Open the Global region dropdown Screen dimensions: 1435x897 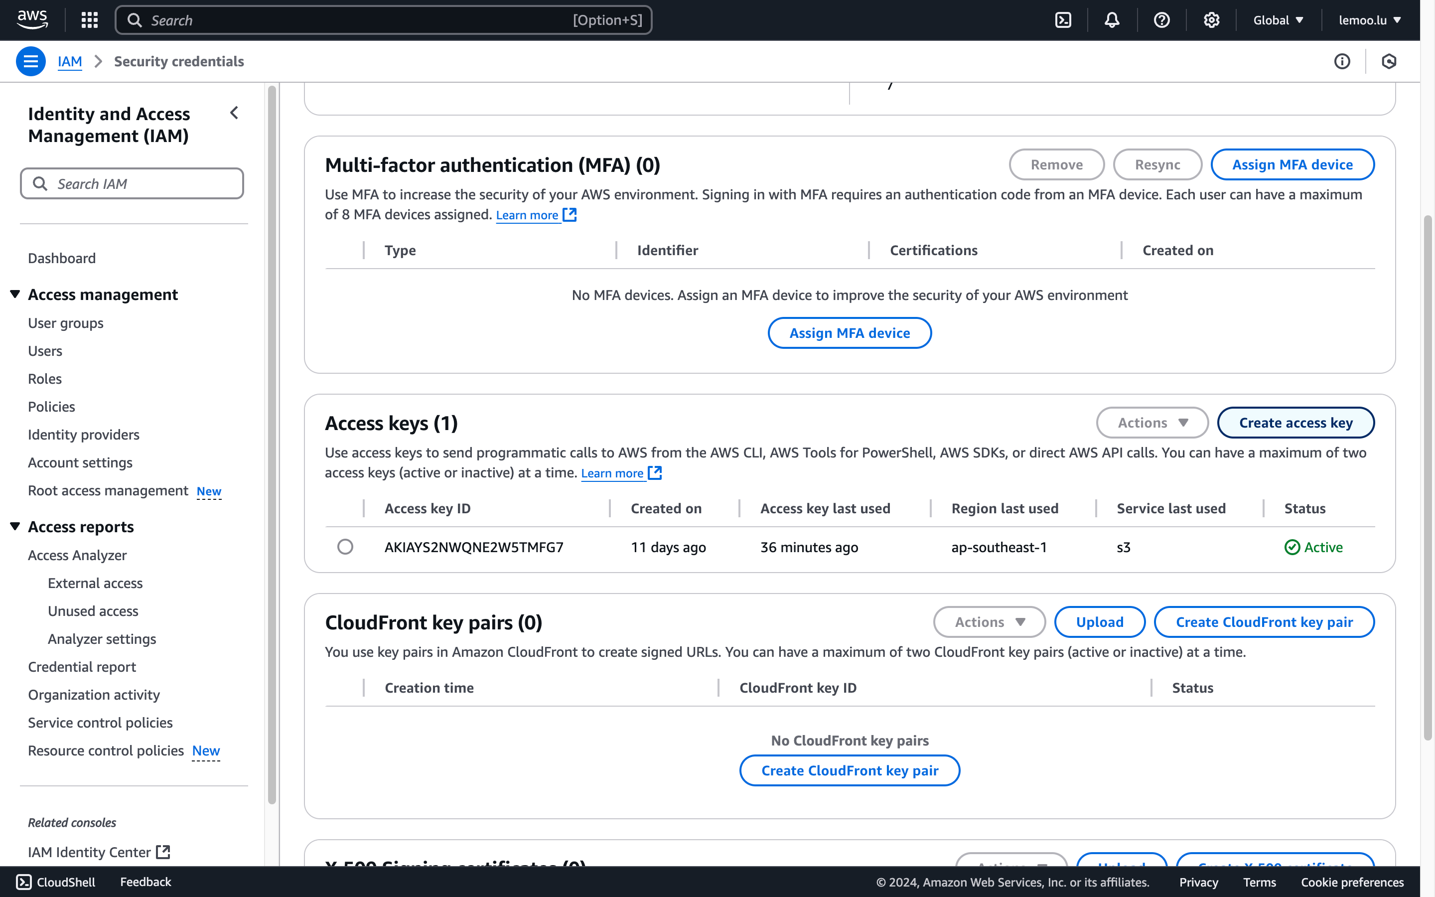[x=1278, y=20]
